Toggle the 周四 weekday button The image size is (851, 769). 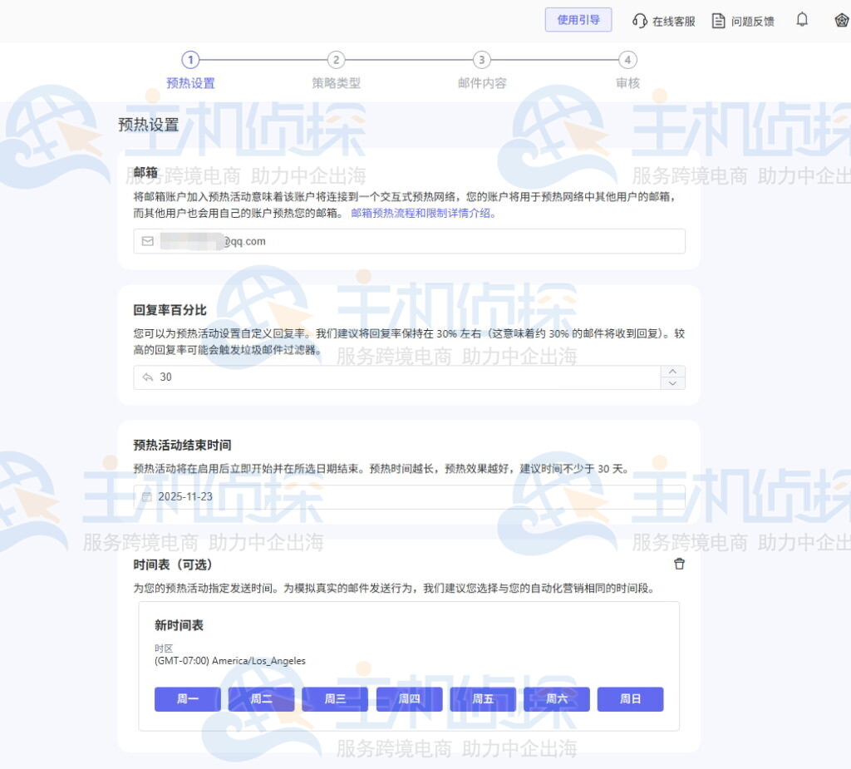tap(409, 699)
